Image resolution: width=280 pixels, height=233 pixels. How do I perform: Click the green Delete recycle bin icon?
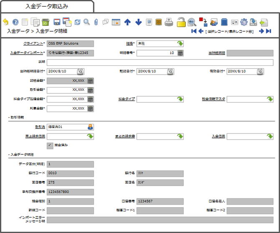point(46,22)
